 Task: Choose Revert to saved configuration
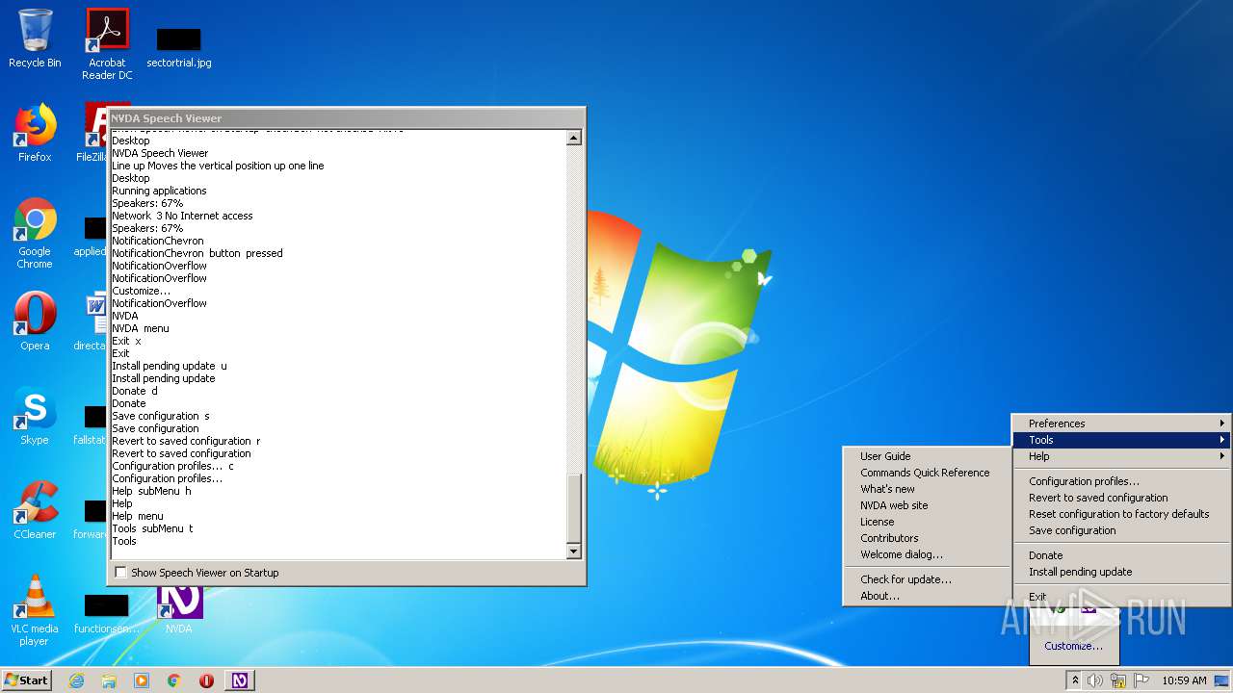[1122, 498]
